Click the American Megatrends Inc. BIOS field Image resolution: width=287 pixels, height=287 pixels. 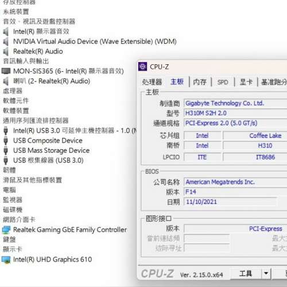[235, 182]
